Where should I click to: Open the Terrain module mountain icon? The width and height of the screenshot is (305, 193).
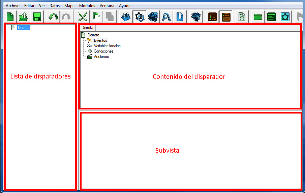point(126,17)
